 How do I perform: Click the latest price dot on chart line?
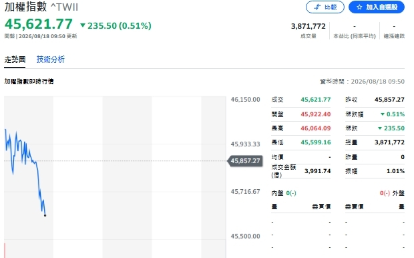(x=45, y=215)
